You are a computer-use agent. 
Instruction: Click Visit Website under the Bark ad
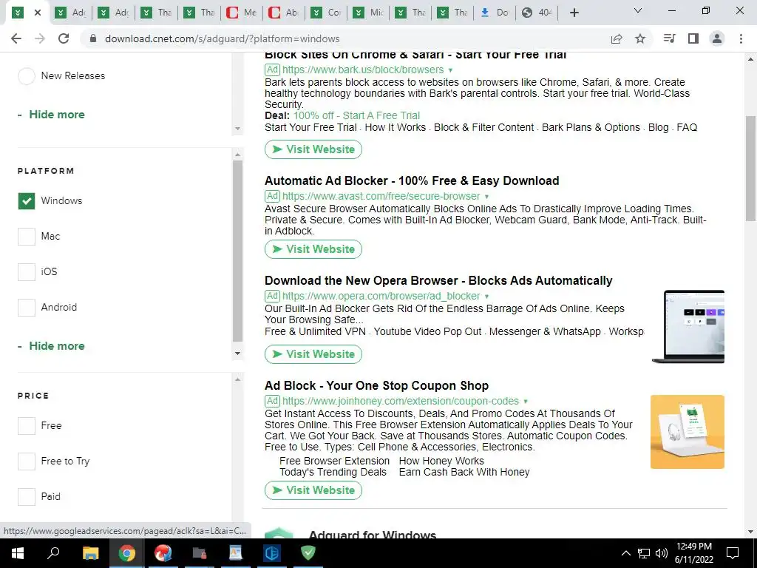tap(313, 149)
